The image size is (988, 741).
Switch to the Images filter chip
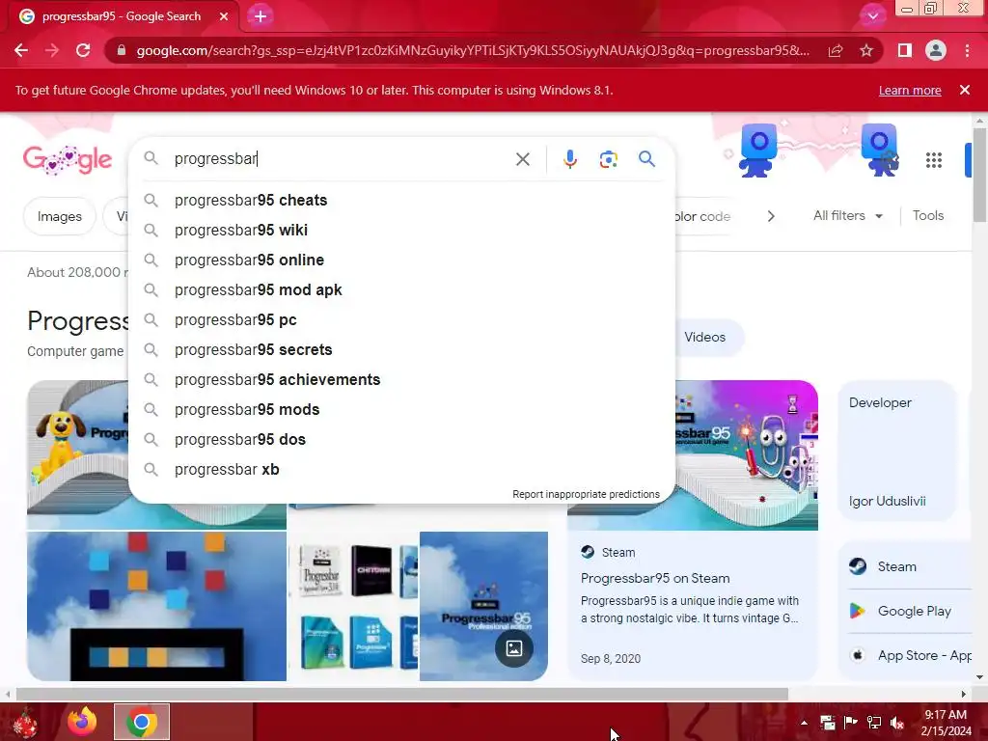pyautogui.click(x=59, y=216)
